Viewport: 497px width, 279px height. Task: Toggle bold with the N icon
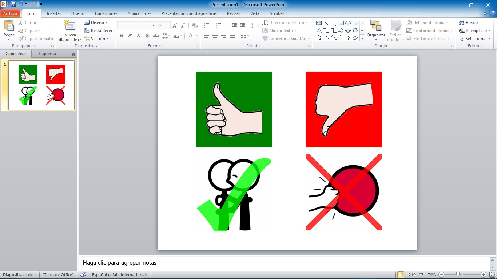[x=121, y=36]
